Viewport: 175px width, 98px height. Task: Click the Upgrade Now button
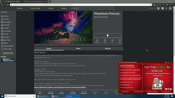click(x=8, y=53)
